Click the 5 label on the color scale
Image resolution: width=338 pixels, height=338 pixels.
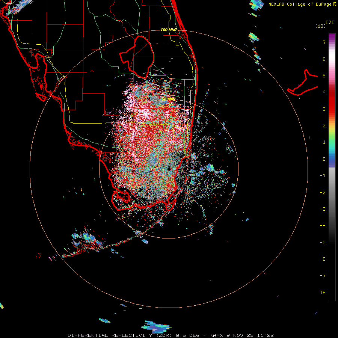tap(324, 75)
